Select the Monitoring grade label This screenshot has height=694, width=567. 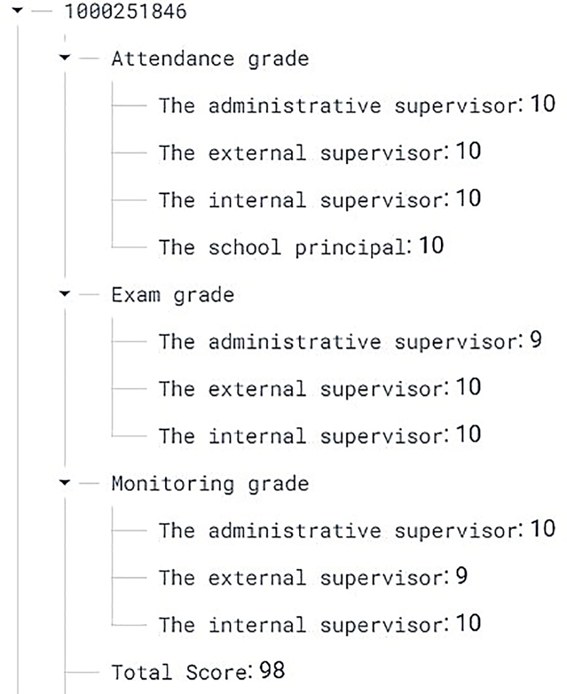[210, 484]
